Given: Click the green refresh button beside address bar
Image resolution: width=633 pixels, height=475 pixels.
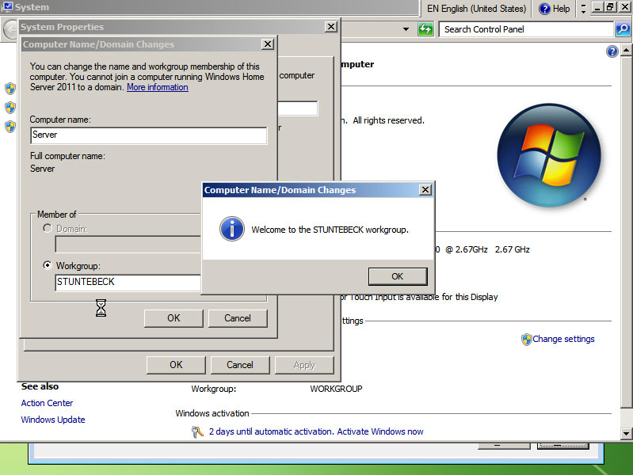Looking at the screenshot, I should tap(426, 29).
